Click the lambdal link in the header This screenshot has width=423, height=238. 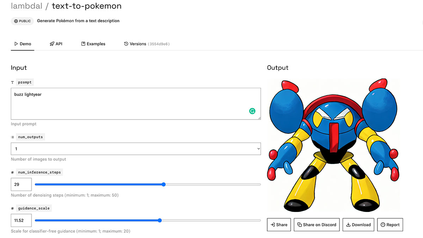[26, 6]
